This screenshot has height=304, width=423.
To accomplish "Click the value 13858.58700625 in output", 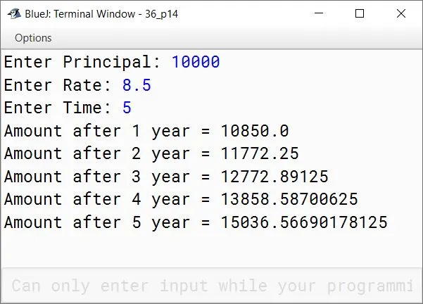I will click(289, 199).
